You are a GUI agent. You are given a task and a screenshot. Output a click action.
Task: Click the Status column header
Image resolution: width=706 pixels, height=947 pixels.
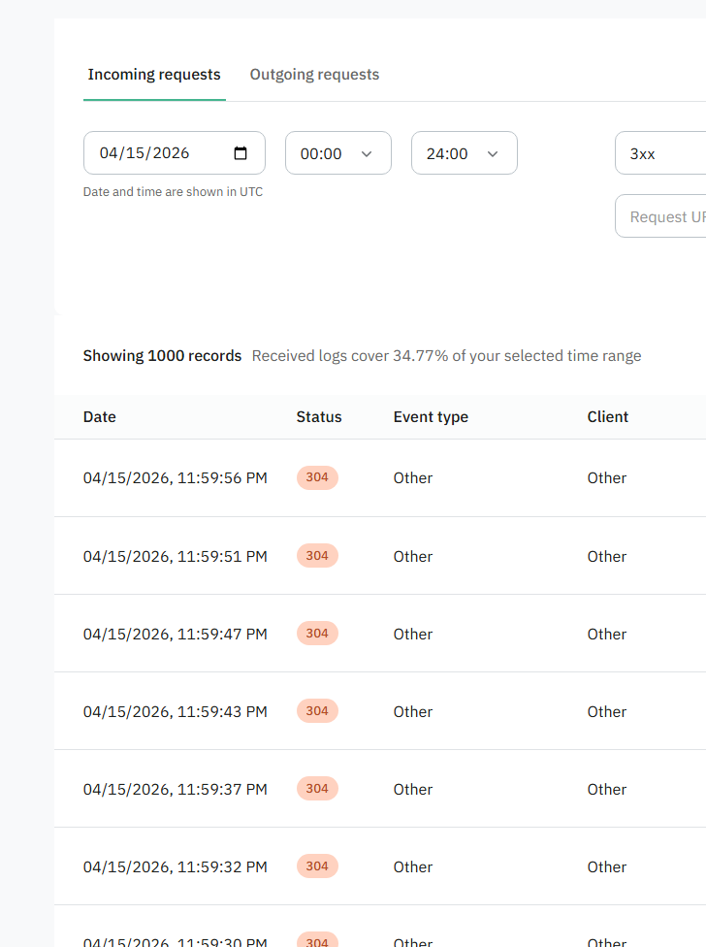pos(319,416)
